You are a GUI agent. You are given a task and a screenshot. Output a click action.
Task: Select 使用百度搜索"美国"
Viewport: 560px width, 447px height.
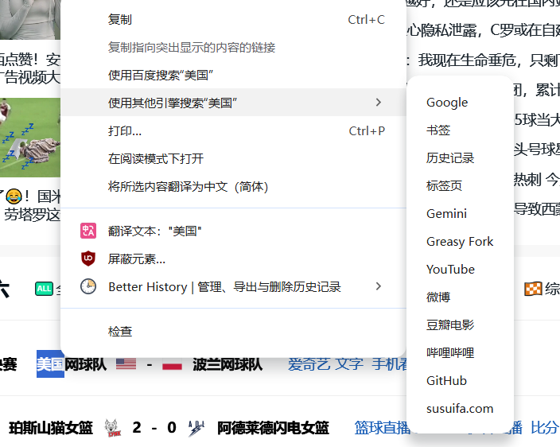click(234, 75)
